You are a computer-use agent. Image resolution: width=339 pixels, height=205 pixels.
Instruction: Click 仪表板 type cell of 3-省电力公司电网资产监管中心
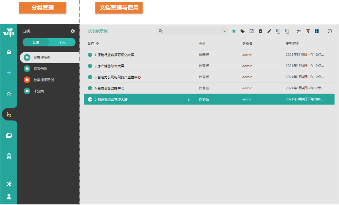point(204,77)
